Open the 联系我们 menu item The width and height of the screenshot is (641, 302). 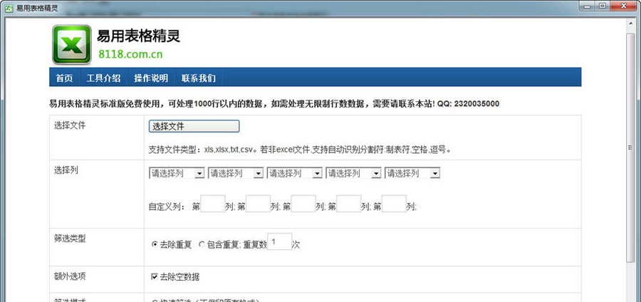pos(199,78)
